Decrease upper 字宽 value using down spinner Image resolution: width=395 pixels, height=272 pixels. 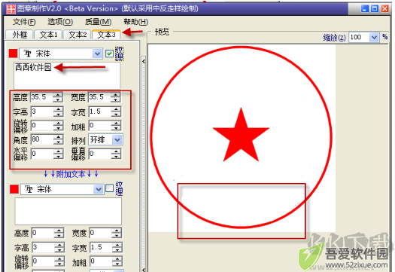point(117,114)
